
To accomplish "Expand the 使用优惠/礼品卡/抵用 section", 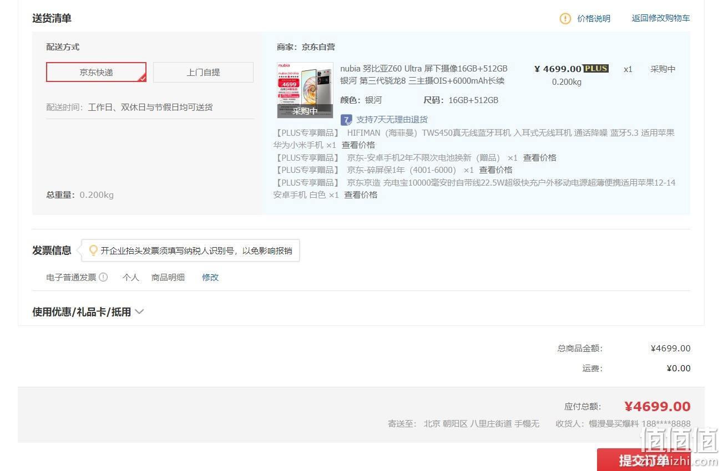I will (x=88, y=312).
